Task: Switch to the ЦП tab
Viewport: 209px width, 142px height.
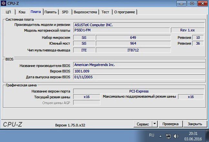Action: coord(8,12)
